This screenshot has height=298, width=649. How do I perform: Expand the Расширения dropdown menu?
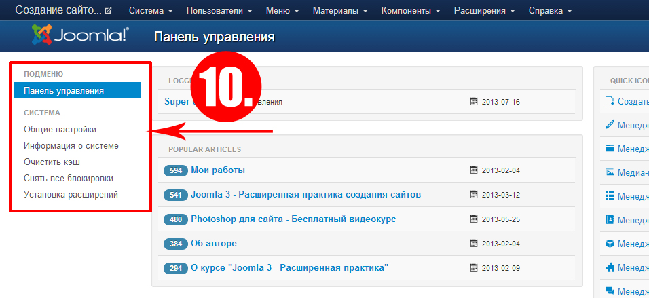click(x=483, y=11)
